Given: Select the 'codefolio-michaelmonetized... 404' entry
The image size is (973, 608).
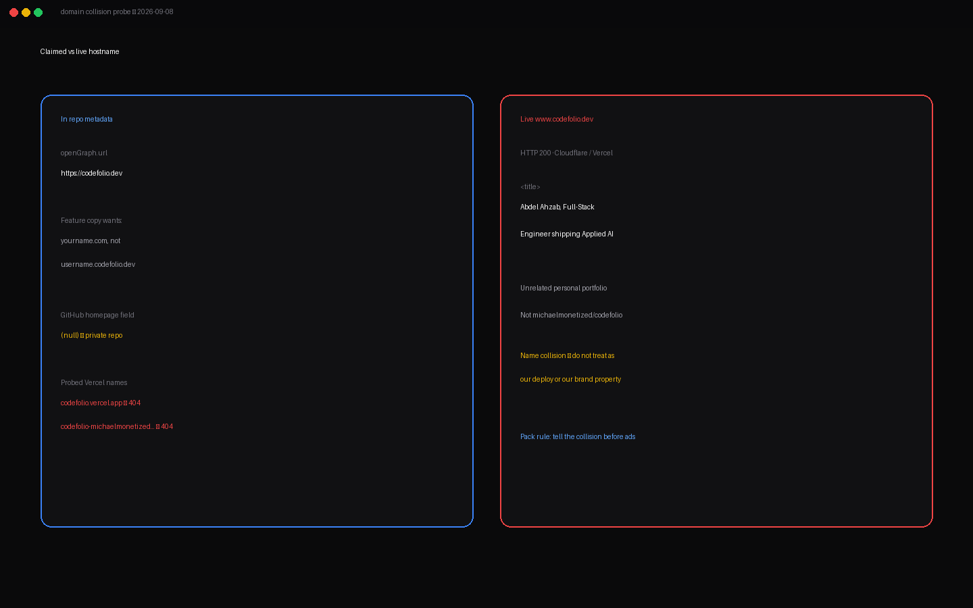Looking at the screenshot, I should [x=117, y=426].
